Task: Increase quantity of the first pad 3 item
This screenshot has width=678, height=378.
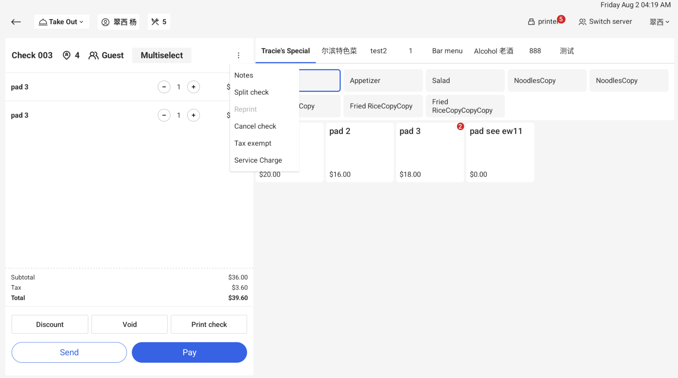Action: click(194, 87)
